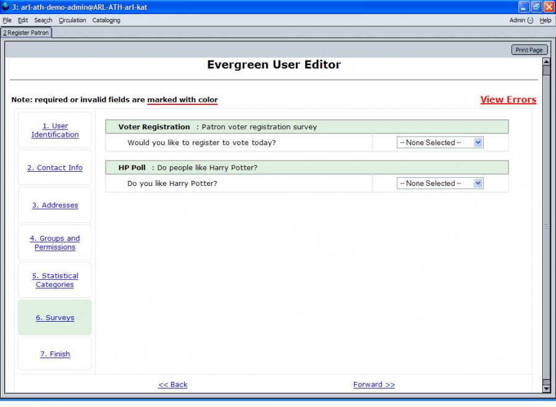Viewport: 556px width, 407px height.
Task: Click the Print Page button
Action: tap(529, 50)
